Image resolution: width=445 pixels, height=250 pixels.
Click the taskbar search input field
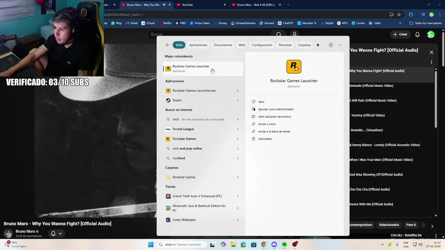181,244
